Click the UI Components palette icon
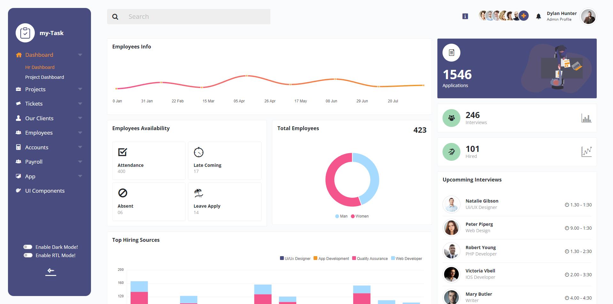Image resolution: width=613 pixels, height=304 pixels. click(19, 190)
